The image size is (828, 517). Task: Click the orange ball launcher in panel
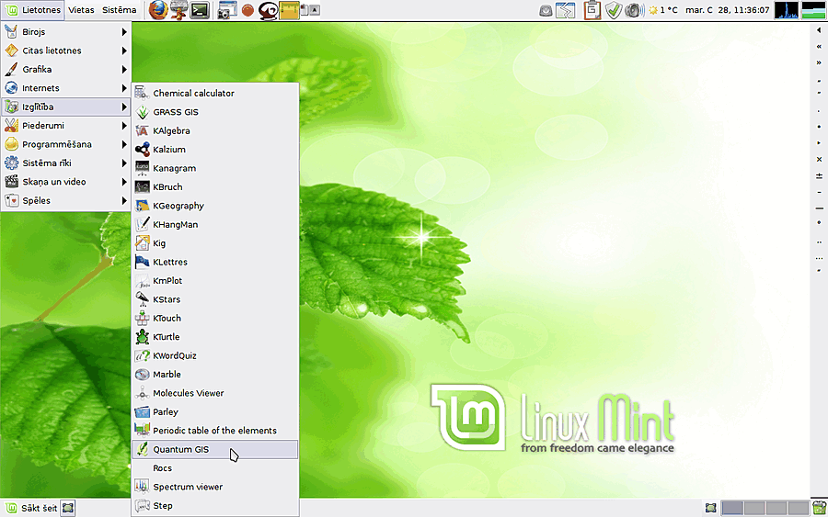(247, 10)
